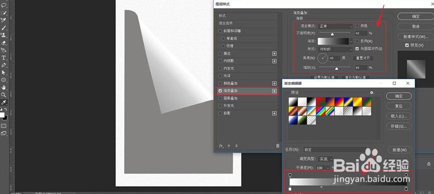Enable the 等高线 checkbox
The height and width of the screenshot is (194, 434).
coord(223,38)
